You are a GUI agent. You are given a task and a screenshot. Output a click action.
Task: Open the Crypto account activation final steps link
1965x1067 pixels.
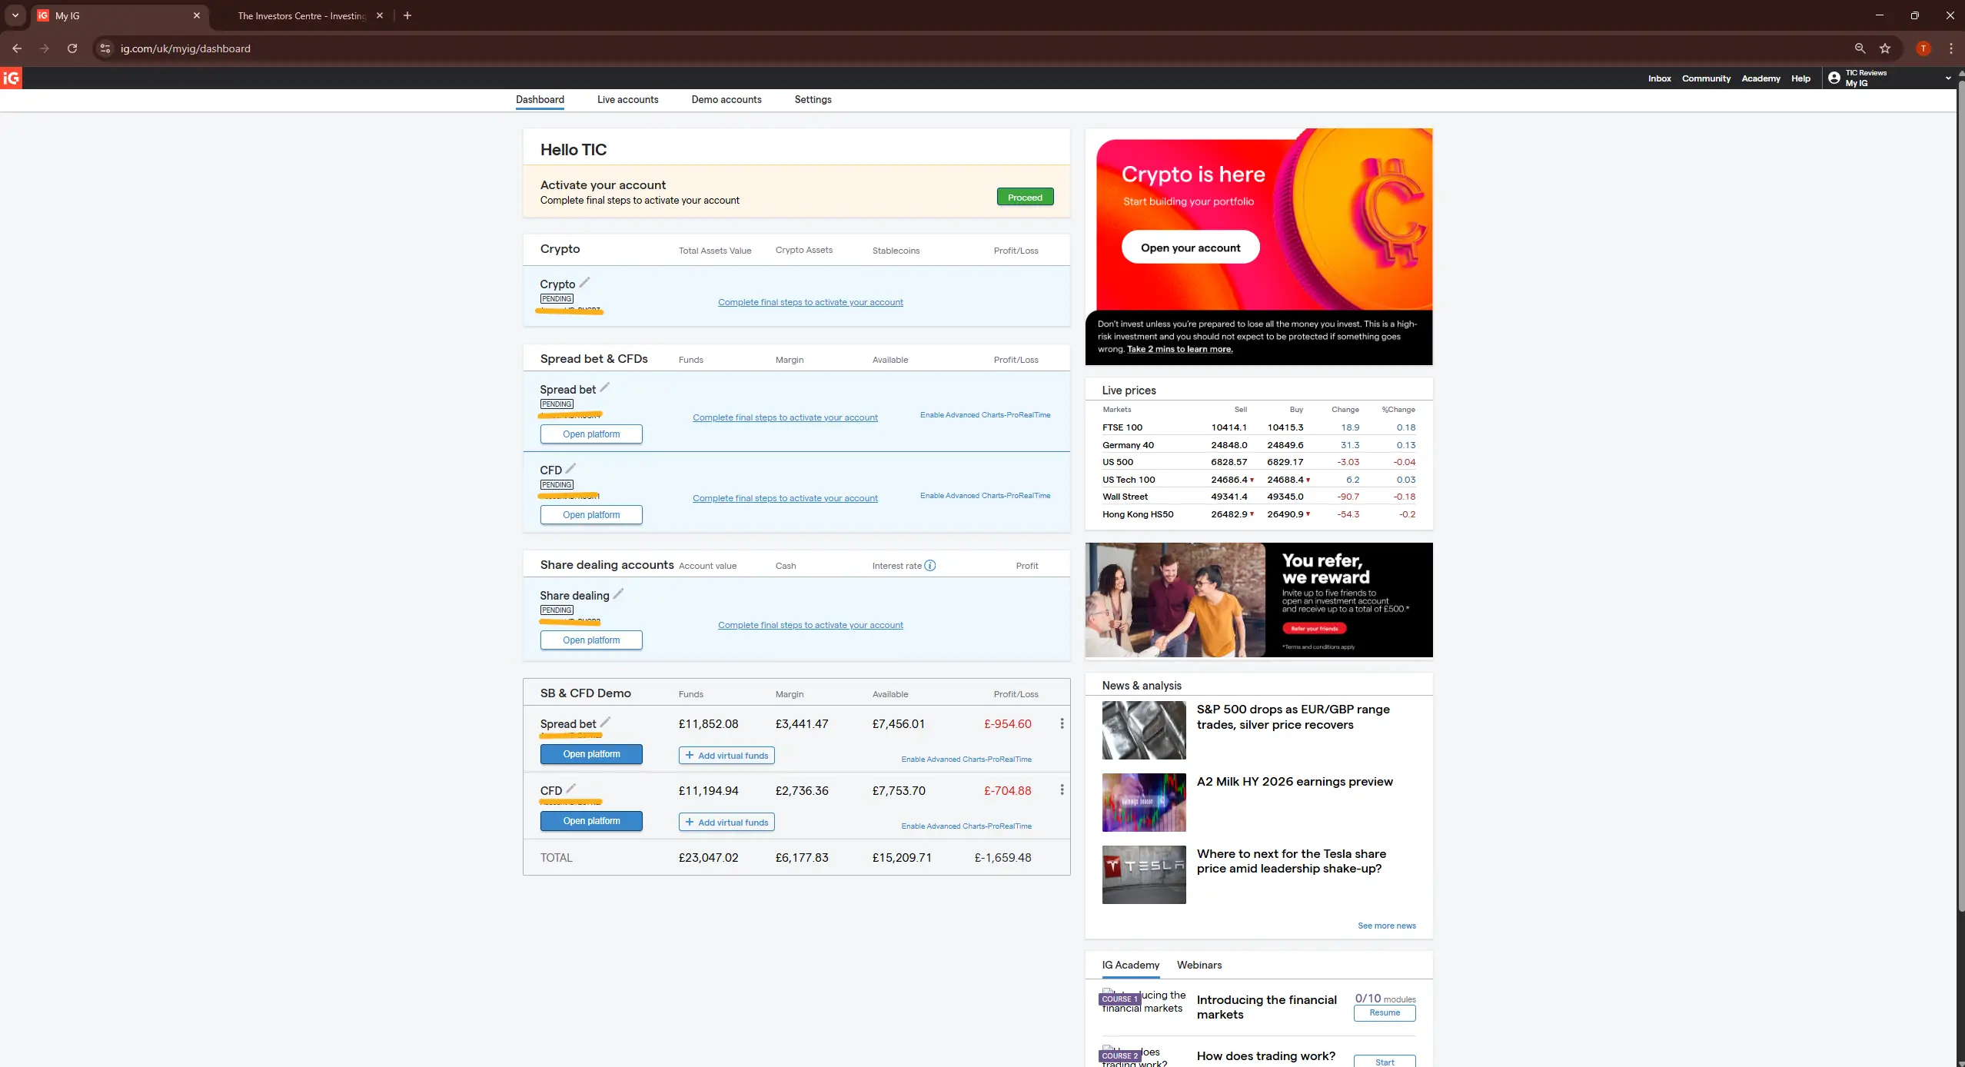tap(810, 301)
